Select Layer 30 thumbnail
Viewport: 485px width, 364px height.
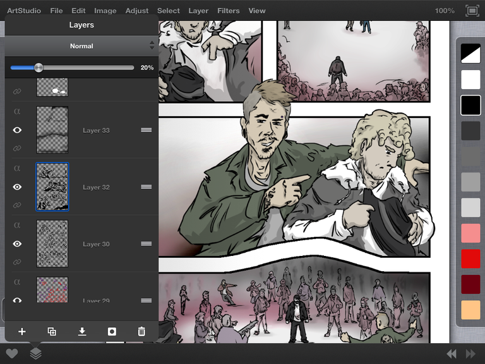[52, 243]
